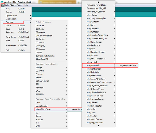Open the 06.Sensors examples submenu

tap(49, 42)
